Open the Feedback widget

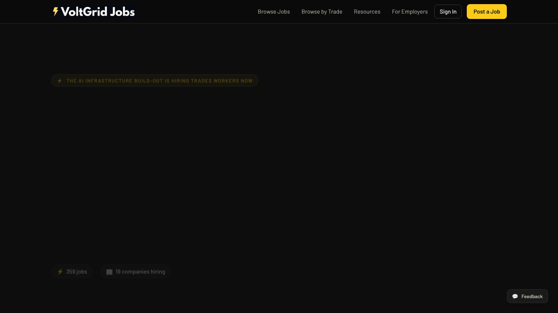coord(527,297)
